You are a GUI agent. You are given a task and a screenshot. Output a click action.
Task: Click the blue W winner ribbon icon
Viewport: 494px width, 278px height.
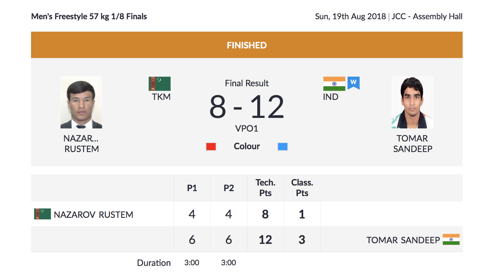(353, 83)
